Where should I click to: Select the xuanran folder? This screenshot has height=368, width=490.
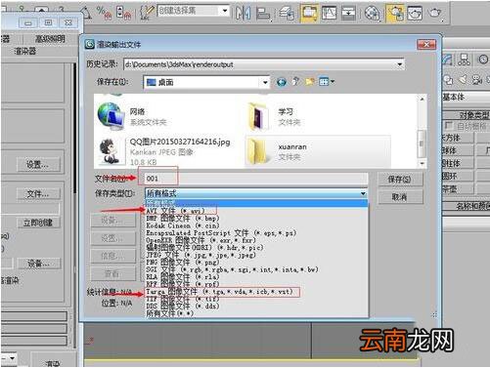coord(318,151)
